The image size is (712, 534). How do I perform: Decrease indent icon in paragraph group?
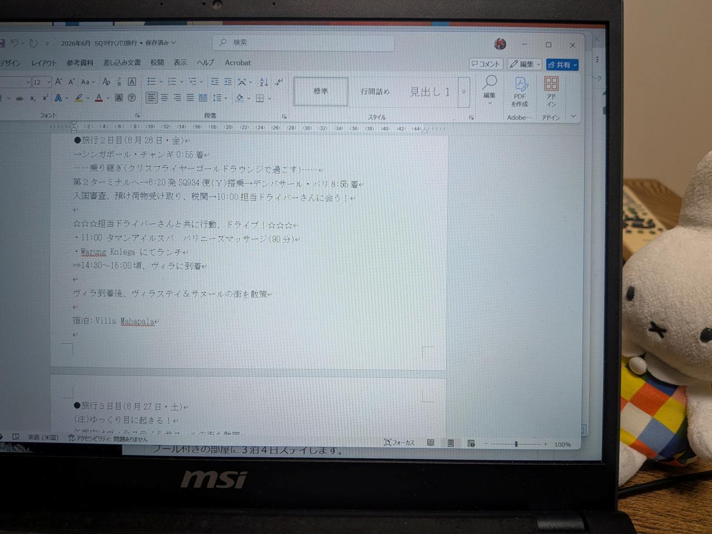point(215,82)
